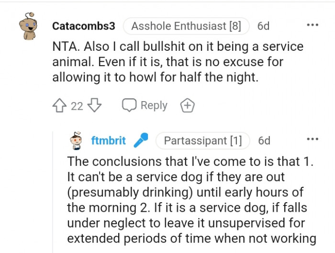
Task: Open more options for Catacombs3's comment
Action: tap(313, 26)
